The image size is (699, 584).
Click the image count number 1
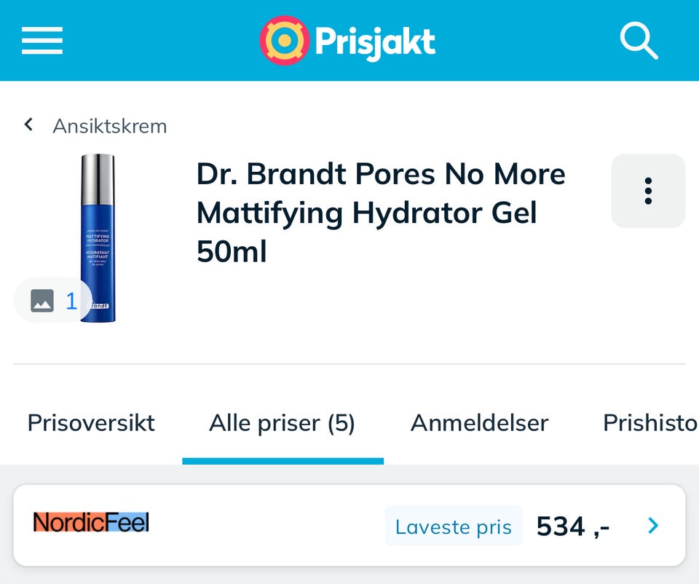point(71,301)
